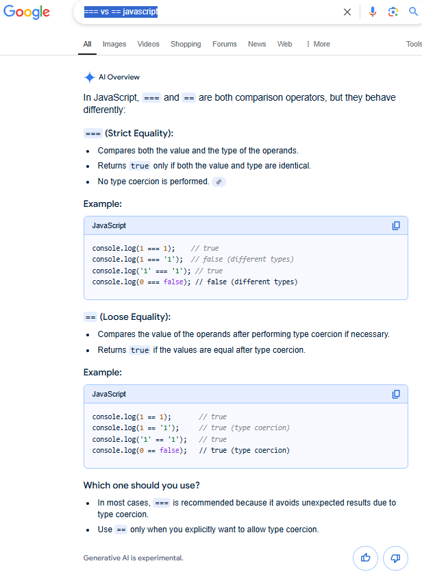Copy the loose equality code example
Screen dimensions: 422x572
[396, 395]
